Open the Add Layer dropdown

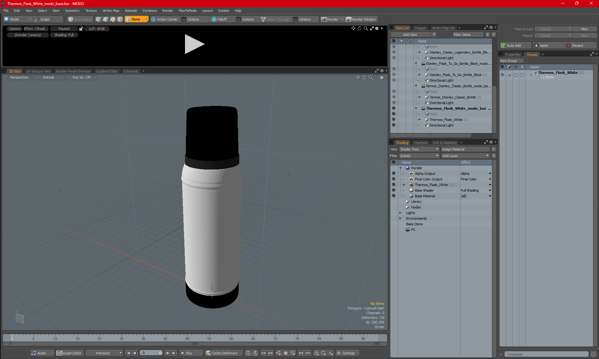click(x=465, y=156)
